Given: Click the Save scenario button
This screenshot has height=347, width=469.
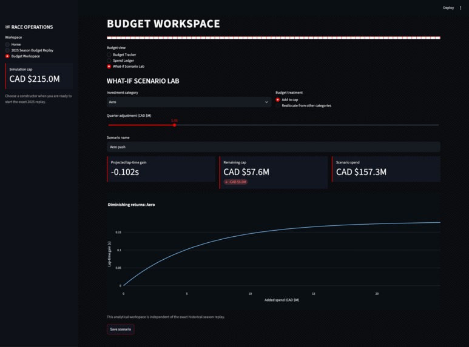Looking at the screenshot, I should point(121,329).
